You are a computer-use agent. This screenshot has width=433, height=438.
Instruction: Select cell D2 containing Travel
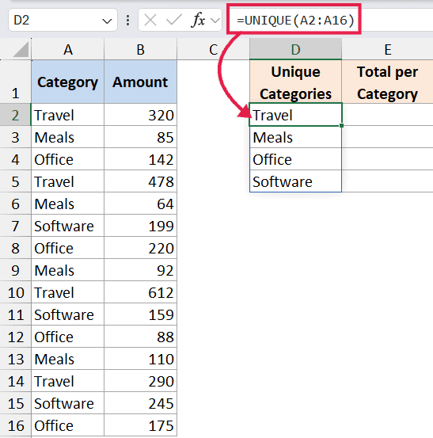(x=295, y=115)
